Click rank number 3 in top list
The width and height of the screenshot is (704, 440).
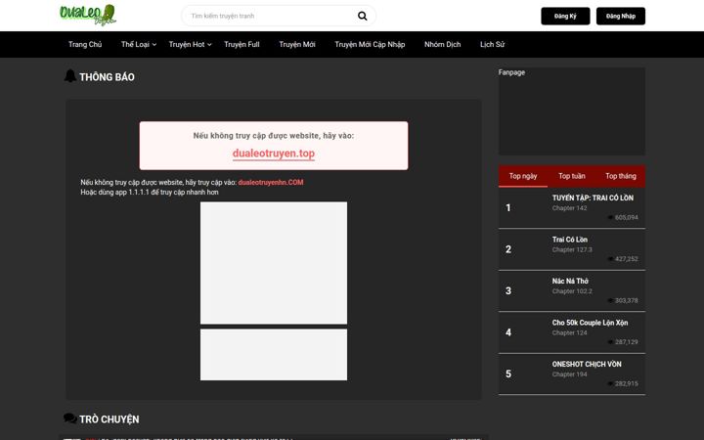tap(507, 291)
